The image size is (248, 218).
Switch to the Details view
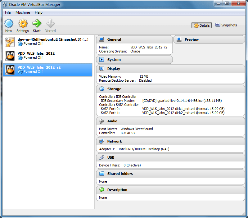[x=201, y=25]
